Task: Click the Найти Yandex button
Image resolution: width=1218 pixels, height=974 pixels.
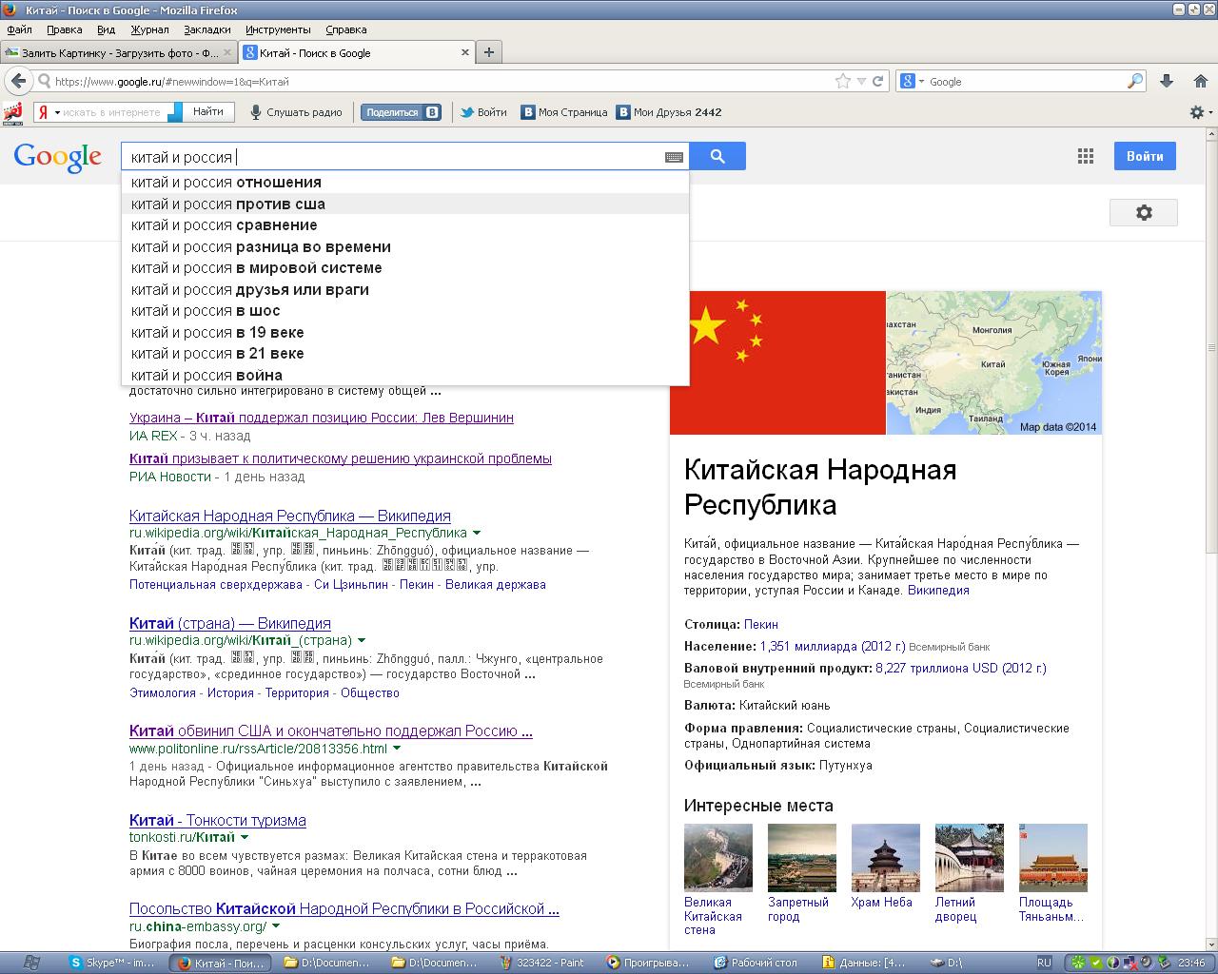Action: click(x=207, y=112)
